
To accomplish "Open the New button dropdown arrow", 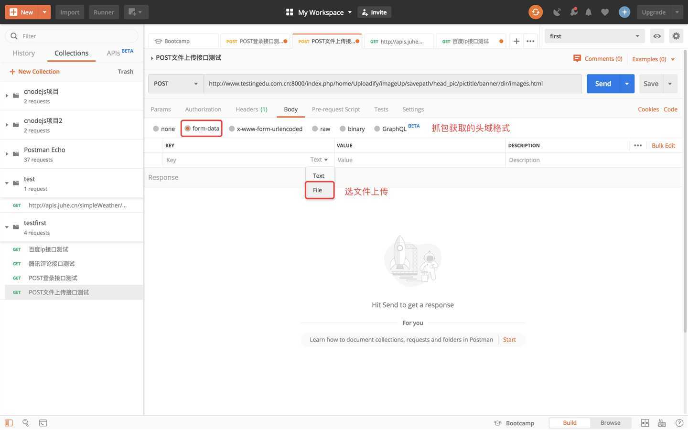I will pyautogui.click(x=44, y=12).
